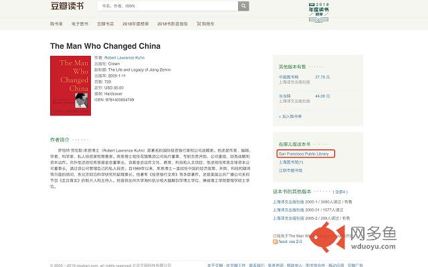Image resolution: width=428 pixels, height=267 pixels.
Task: Open the 中国图书网 seller link
Action: (288, 77)
